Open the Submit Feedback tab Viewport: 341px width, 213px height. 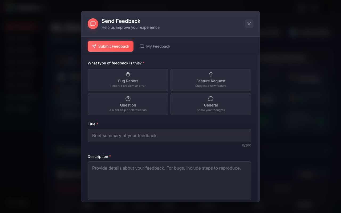pyautogui.click(x=110, y=46)
